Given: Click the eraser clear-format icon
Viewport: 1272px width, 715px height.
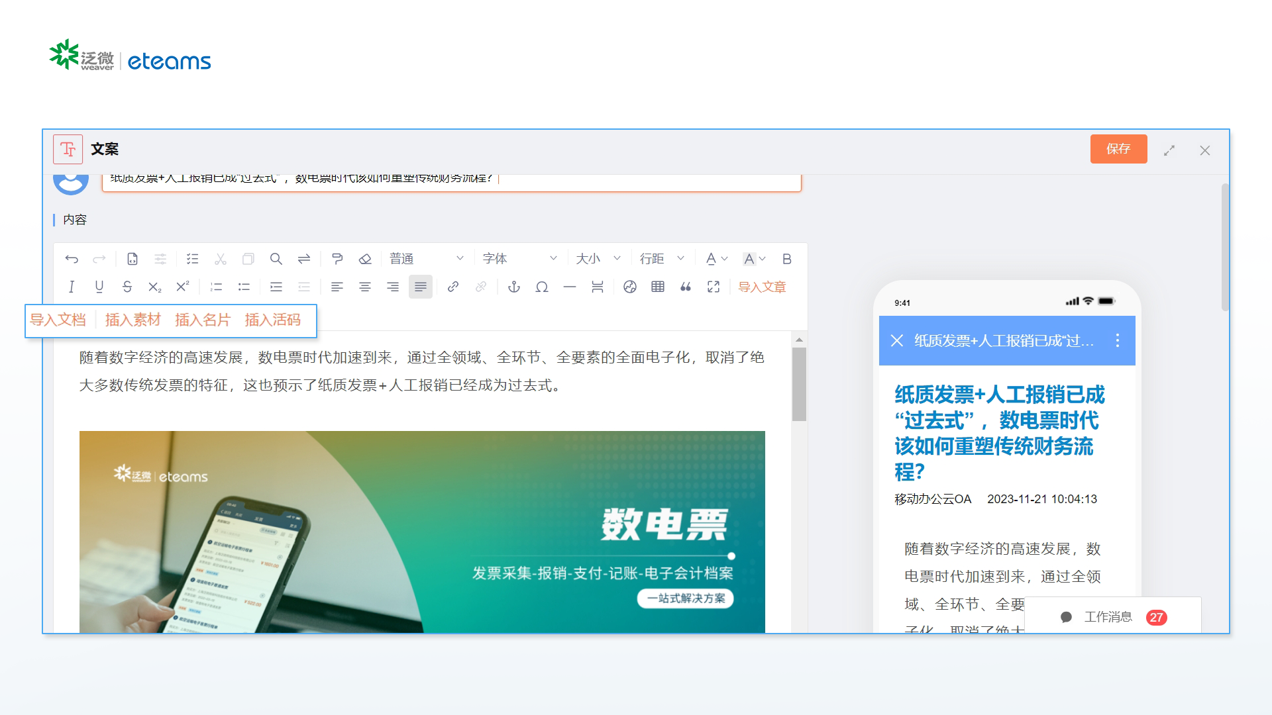Looking at the screenshot, I should tap(365, 259).
